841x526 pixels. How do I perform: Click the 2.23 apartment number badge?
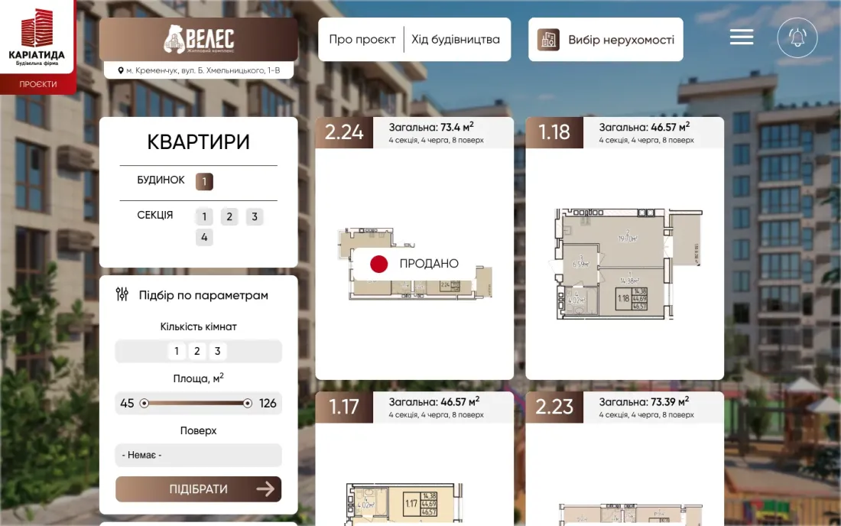(x=554, y=407)
